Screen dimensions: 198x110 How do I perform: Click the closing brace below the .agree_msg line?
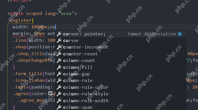click(x=14, y=107)
